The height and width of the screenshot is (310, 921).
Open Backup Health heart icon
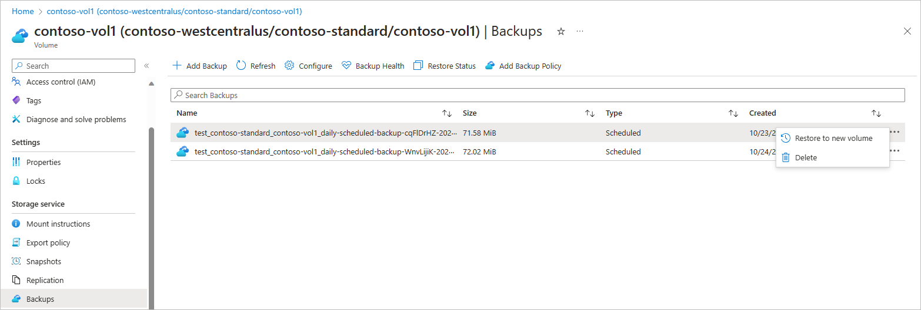click(x=346, y=66)
